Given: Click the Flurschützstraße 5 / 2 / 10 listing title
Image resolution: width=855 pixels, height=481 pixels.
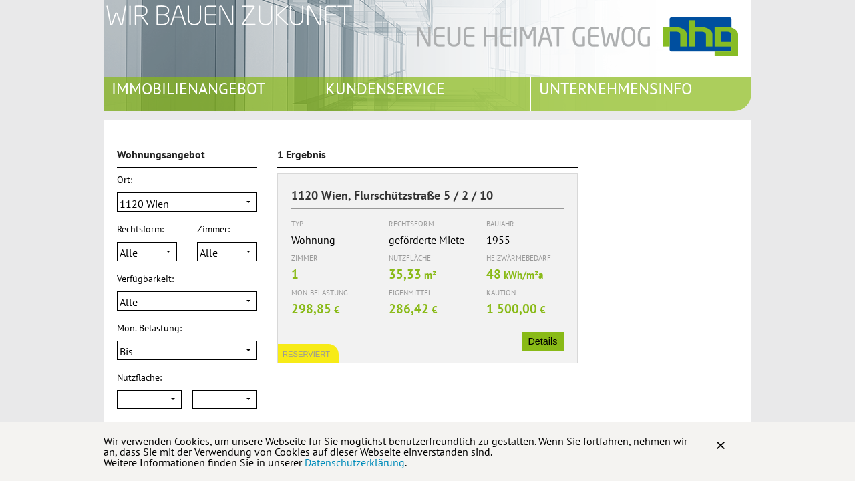Looking at the screenshot, I should (x=392, y=196).
